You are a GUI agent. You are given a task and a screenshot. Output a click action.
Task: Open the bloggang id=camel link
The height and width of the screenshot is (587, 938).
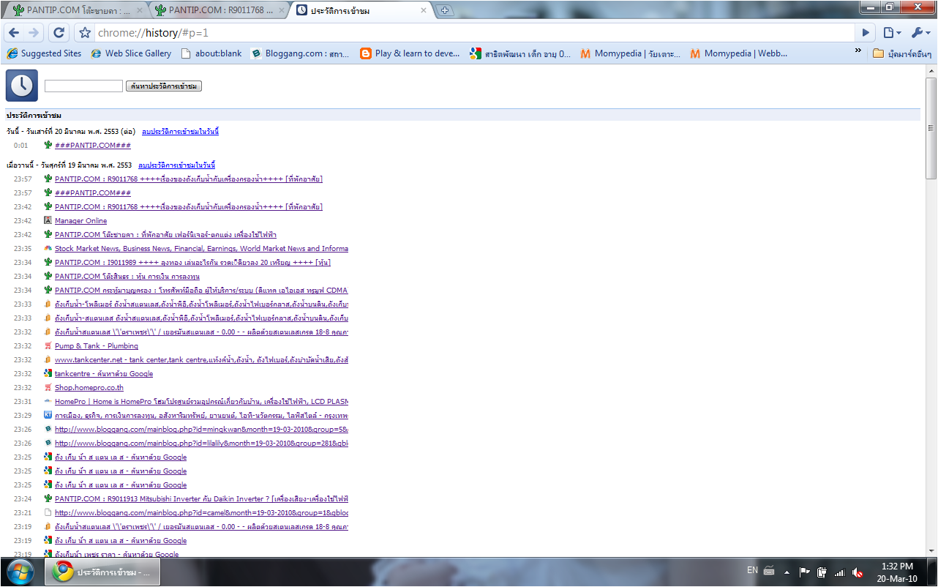pos(201,513)
